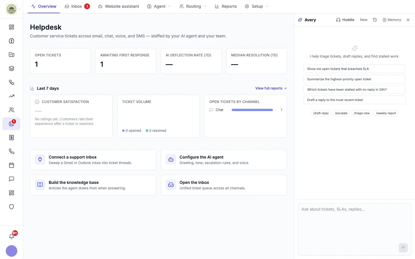Focus the 'Ask about tickets, SLAs, replies' field
Viewport: 415px width, 259px height.
coord(354,229)
